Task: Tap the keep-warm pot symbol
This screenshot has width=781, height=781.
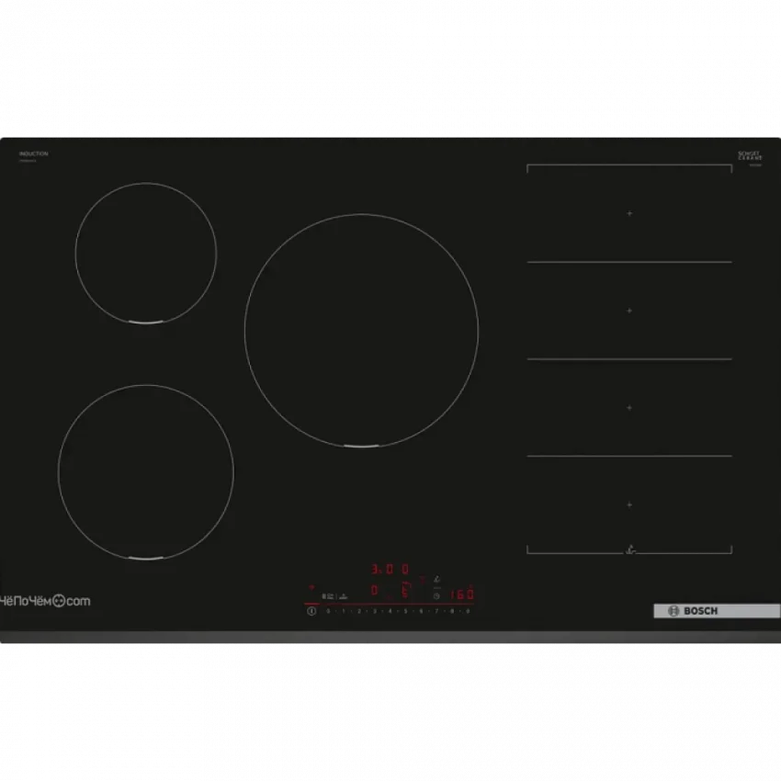Action: (344, 596)
